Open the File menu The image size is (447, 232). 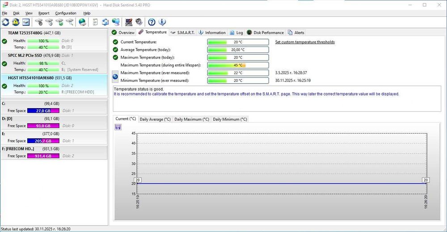4,13
